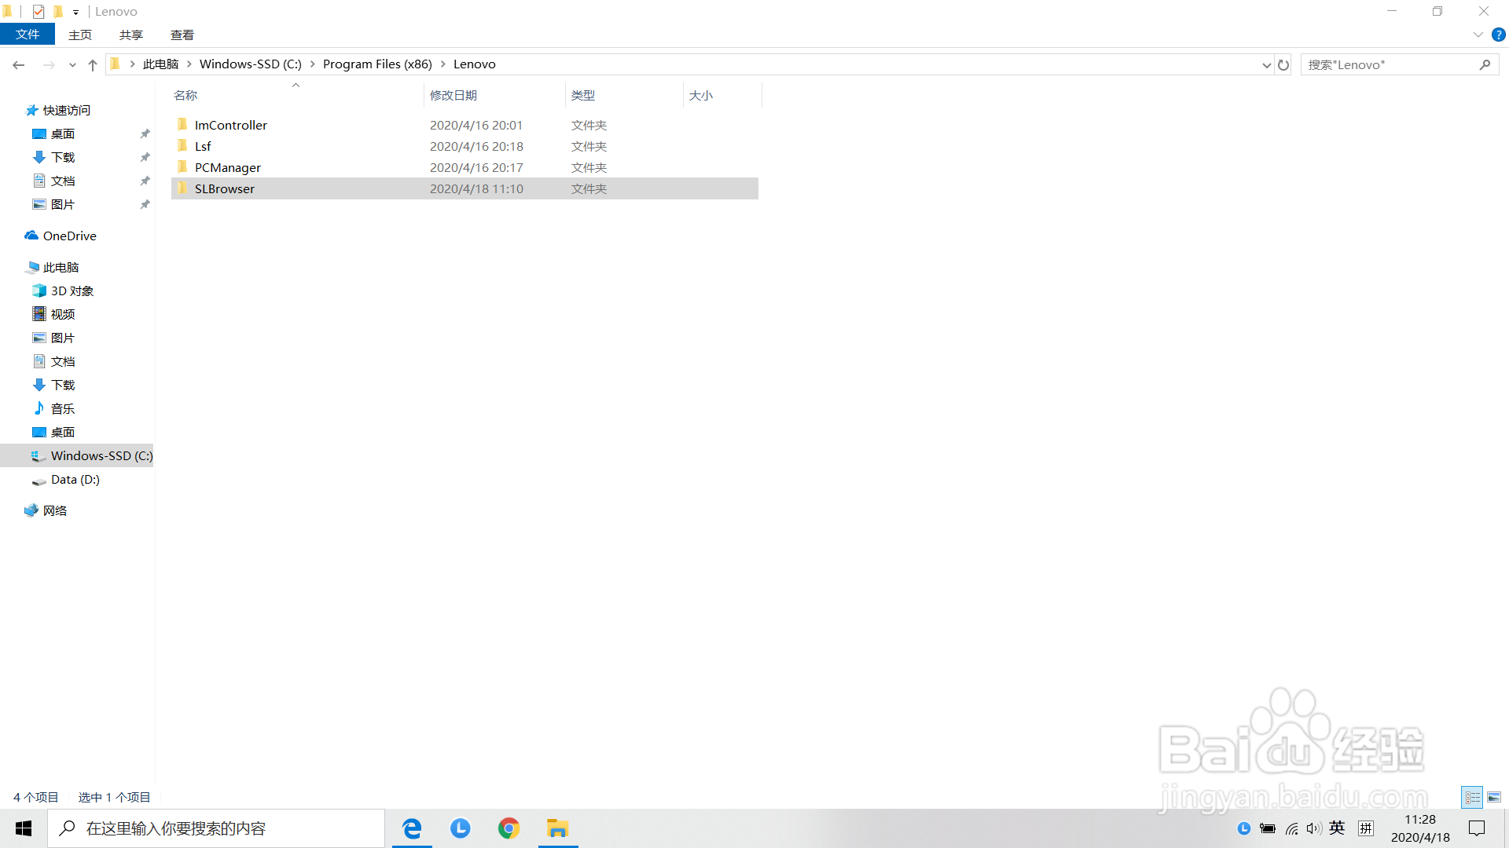Open the File Explorer help icon
Screen dimensions: 1509x848
(x=1499, y=35)
